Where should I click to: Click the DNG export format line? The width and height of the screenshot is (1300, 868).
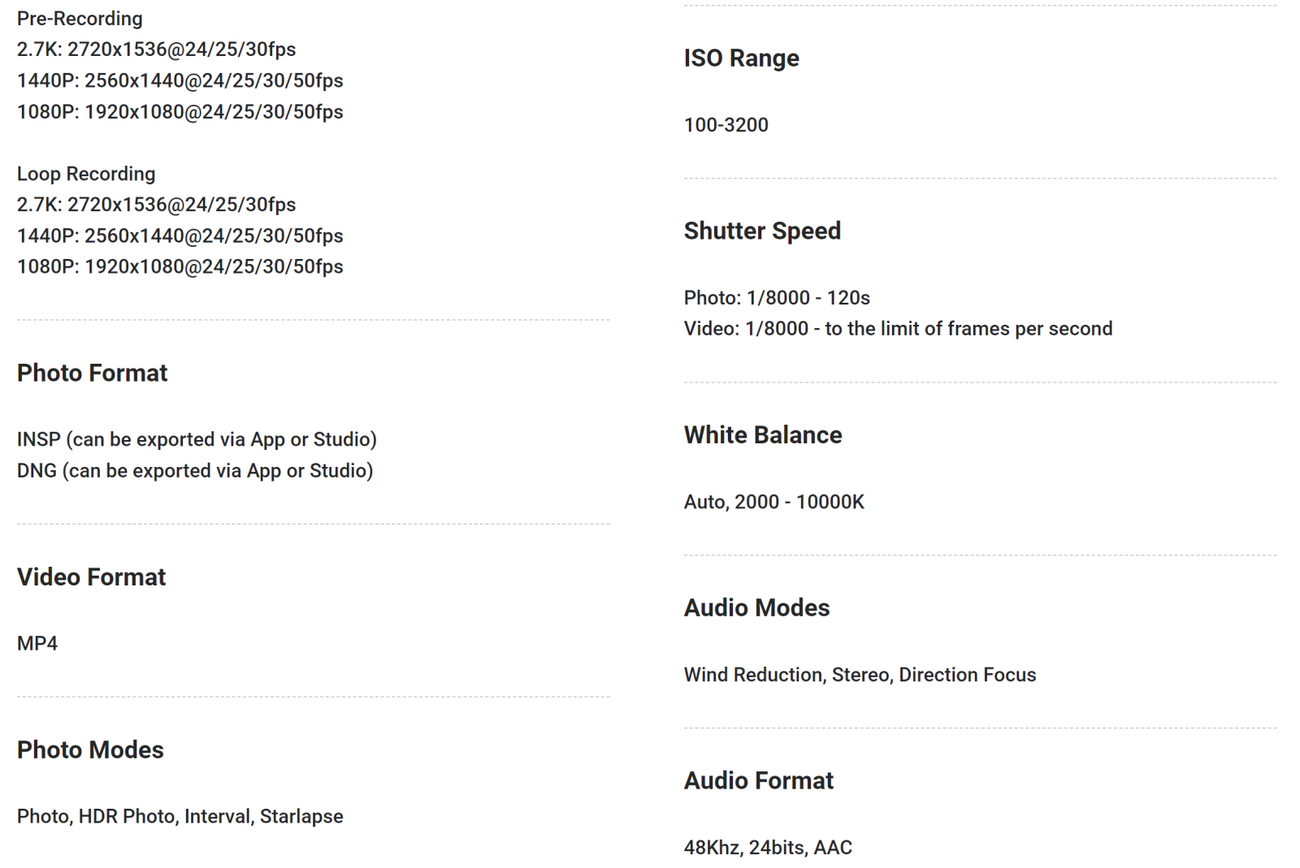195,471
